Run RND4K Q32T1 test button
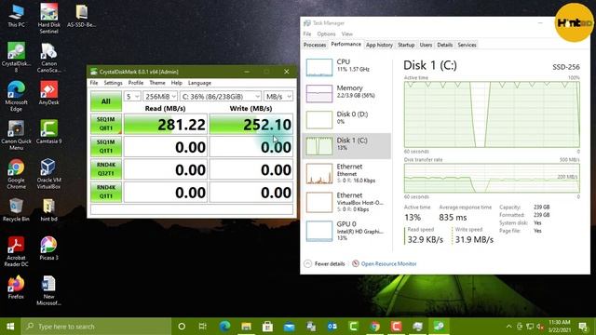596x335 pixels. [106, 169]
